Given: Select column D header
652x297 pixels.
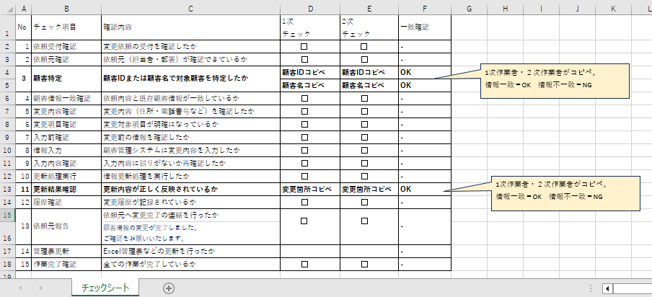Looking at the screenshot, I should (x=310, y=9).
